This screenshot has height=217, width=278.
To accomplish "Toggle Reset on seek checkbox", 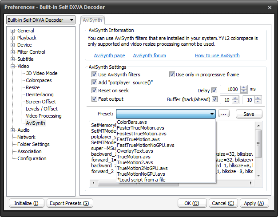I will (94, 91).
